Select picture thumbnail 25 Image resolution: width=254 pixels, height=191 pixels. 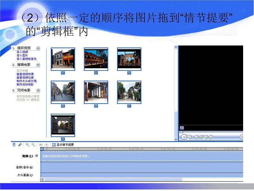[x=63, y=92]
